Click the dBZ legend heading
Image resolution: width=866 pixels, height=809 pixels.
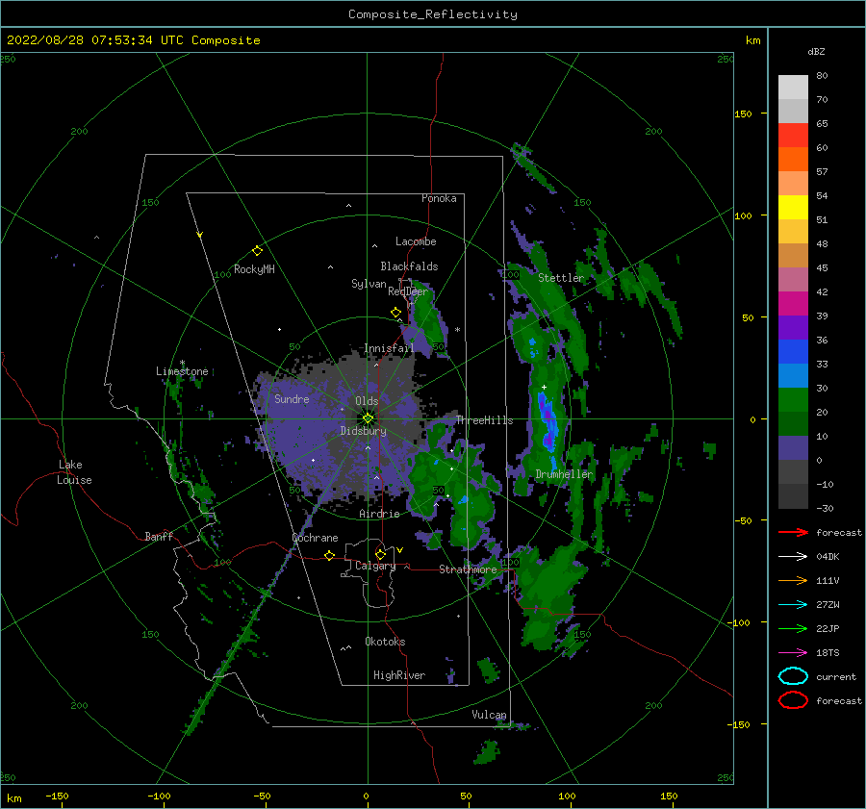pos(816,51)
